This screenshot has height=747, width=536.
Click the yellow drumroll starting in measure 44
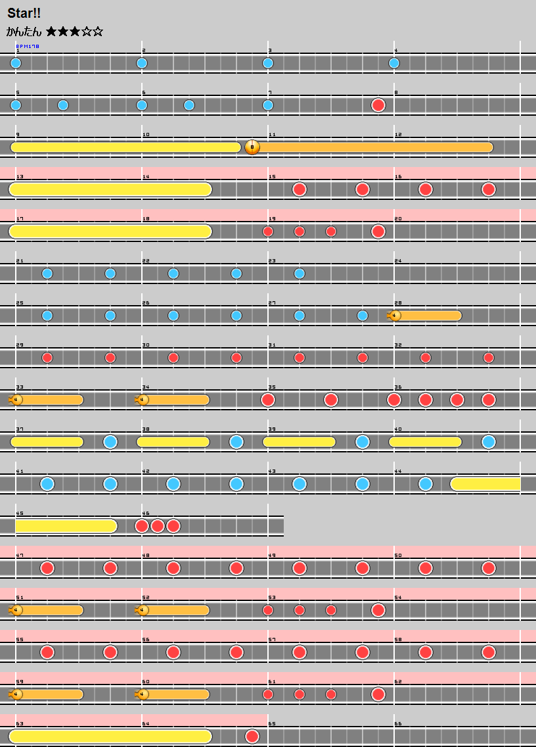coord(485,484)
